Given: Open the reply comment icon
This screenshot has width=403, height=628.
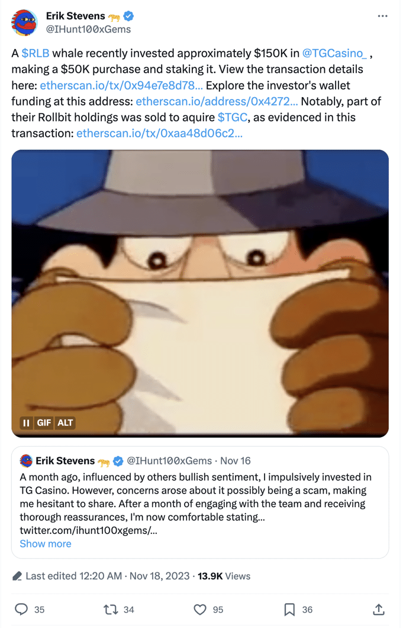Looking at the screenshot, I should 21,609.
